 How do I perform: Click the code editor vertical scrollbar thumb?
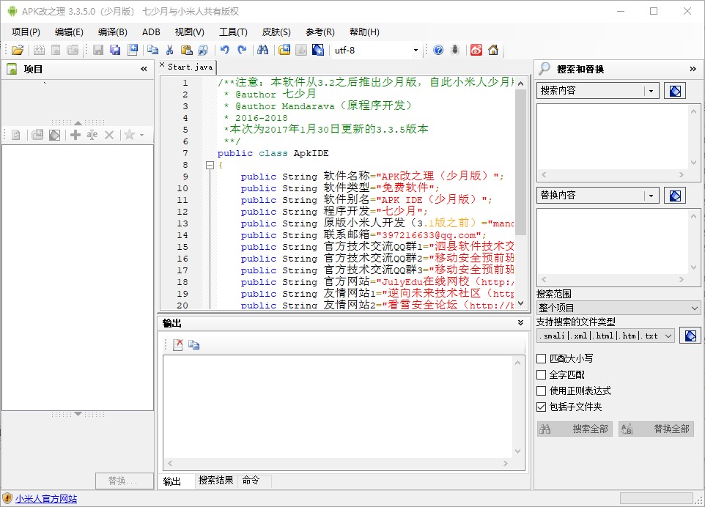pos(520,162)
